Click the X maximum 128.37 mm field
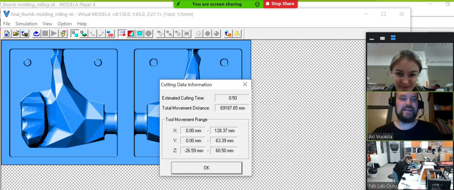This screenshot has height=190, width=454. [x=224, y=131]
